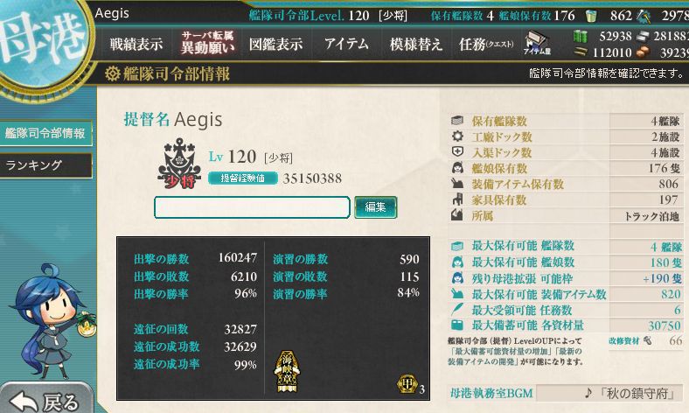Open the 図鑑表示 encyclopedia menu
Screen dimensions: 689x413
[275, 44]
